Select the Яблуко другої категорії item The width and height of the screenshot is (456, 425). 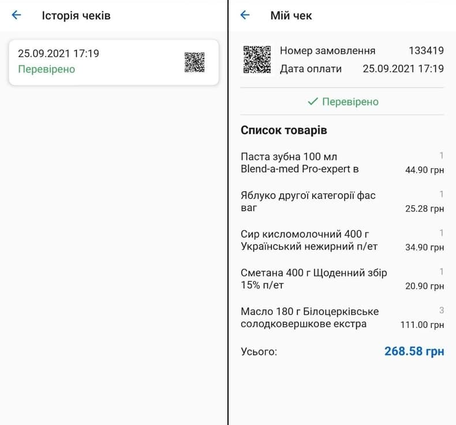click(x=308, y=202)
